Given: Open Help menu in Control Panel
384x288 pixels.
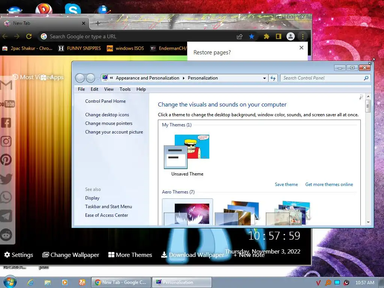Looking at the screenshot, I should pyautogui.click(x=141, y=89).
